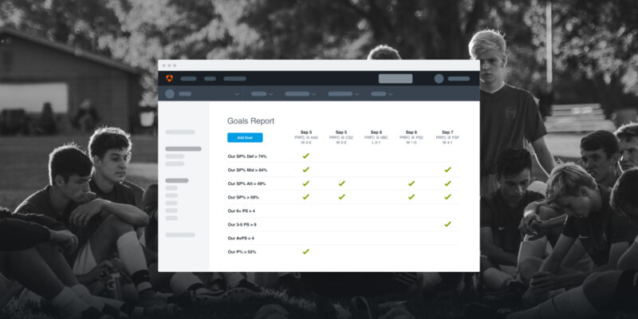This screenshot has height=319, width=638.
Task: Click the Our SP% > 59% goal label
Action: 242,197
